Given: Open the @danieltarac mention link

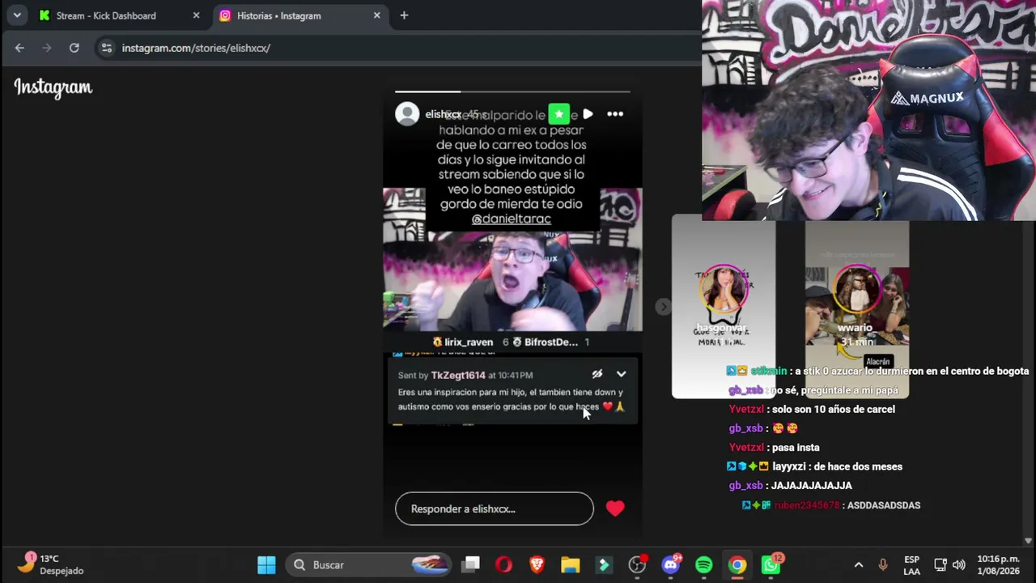Looking at the screenshot, I should (x=511, y=219).
